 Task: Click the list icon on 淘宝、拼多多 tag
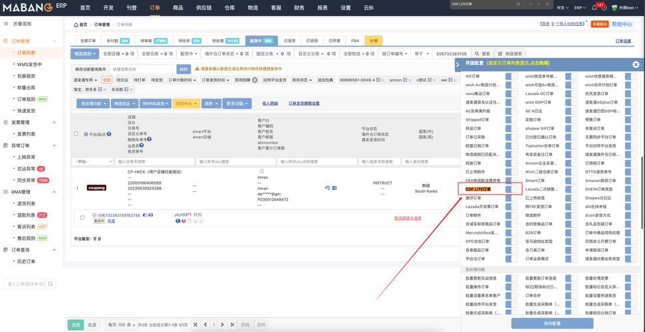(x=100, y=90)
